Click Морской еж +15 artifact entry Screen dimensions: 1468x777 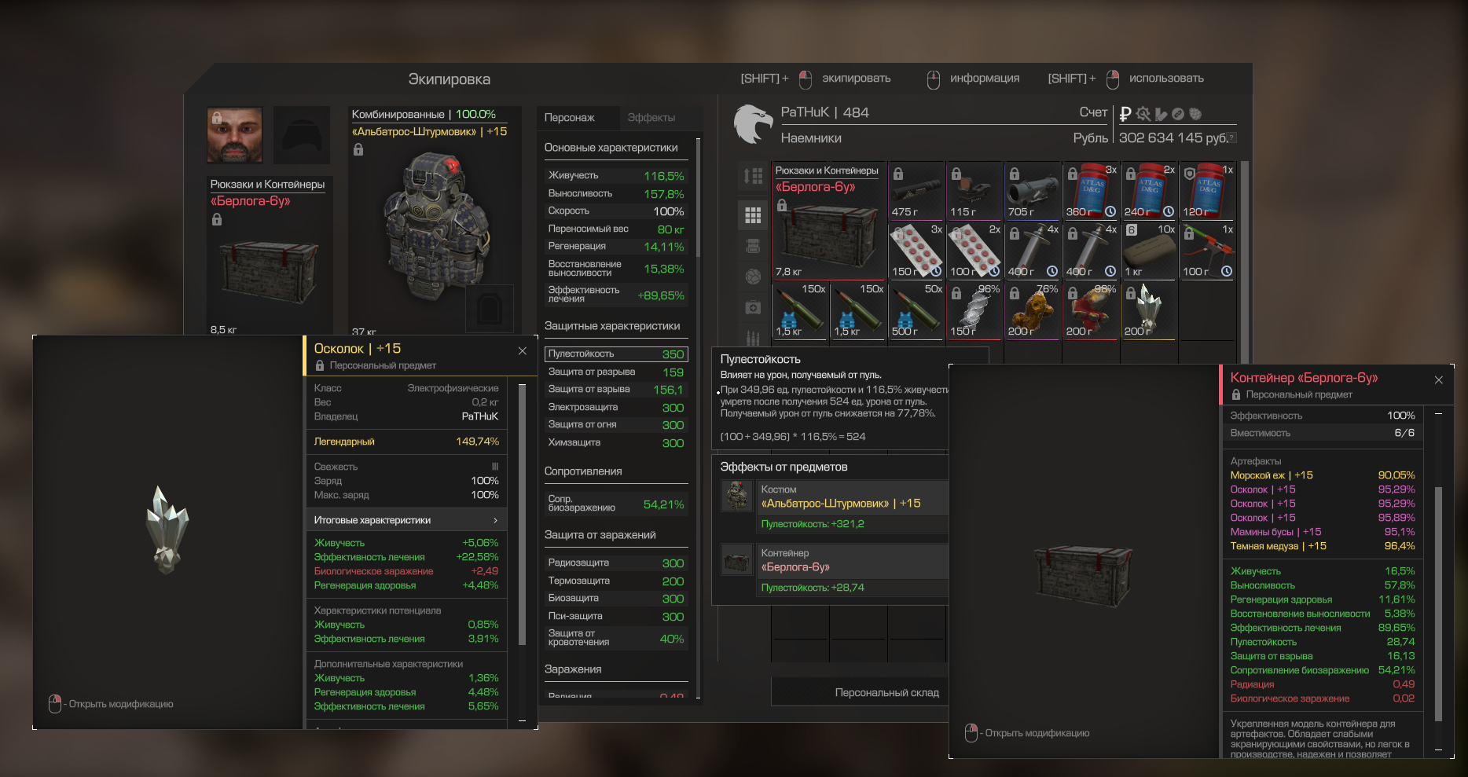[1323, 475]
